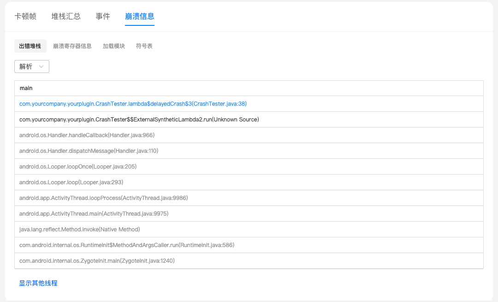Select the Handler.handleCallback stack line
Screen dimensions: 498x302
tap(87, 135)
